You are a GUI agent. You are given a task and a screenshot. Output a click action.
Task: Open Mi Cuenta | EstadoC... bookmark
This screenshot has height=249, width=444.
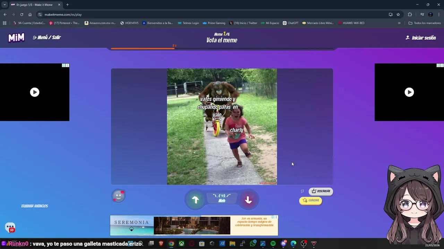coord(29,23)
